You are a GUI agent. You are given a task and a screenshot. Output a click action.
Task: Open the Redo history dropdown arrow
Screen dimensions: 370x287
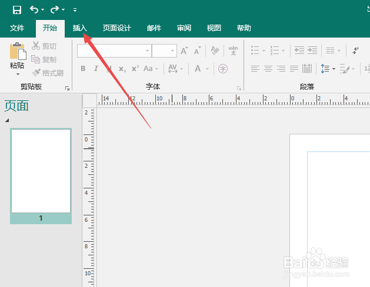pyautogui.click(x=63, y=9)
